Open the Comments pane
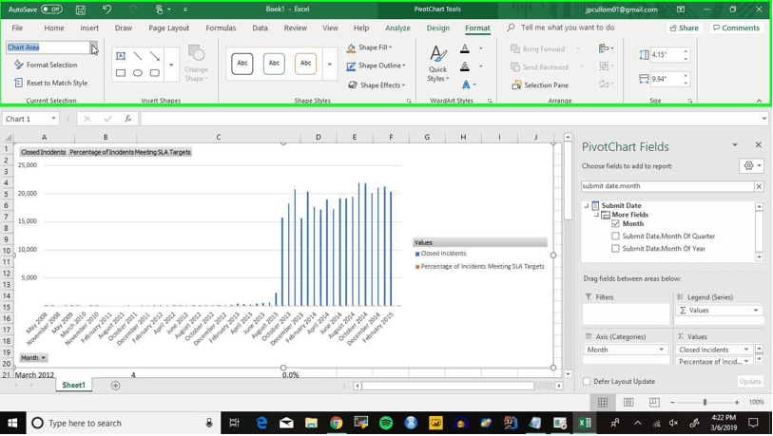 click(737, 28)
